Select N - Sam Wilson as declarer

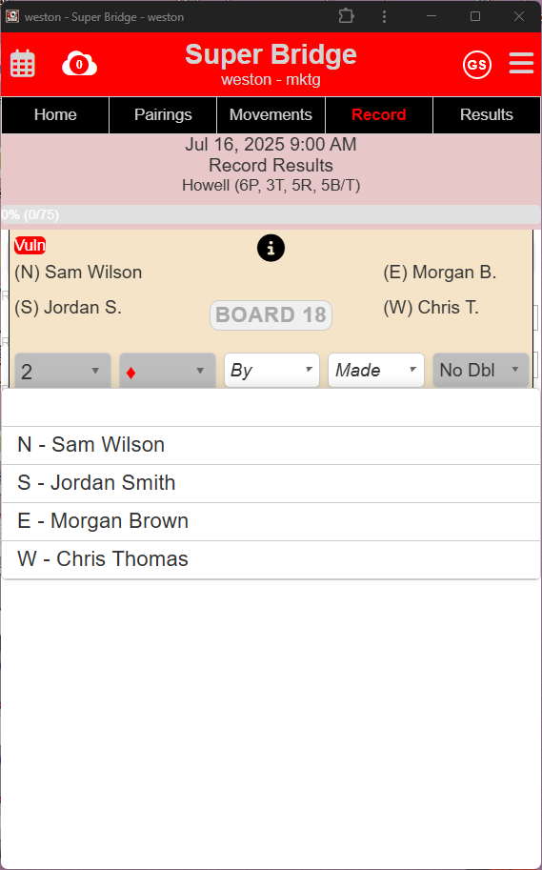271,445
